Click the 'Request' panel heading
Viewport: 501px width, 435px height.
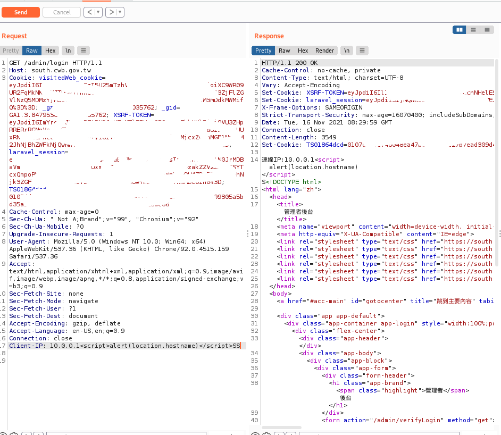(x=14, y=36)
